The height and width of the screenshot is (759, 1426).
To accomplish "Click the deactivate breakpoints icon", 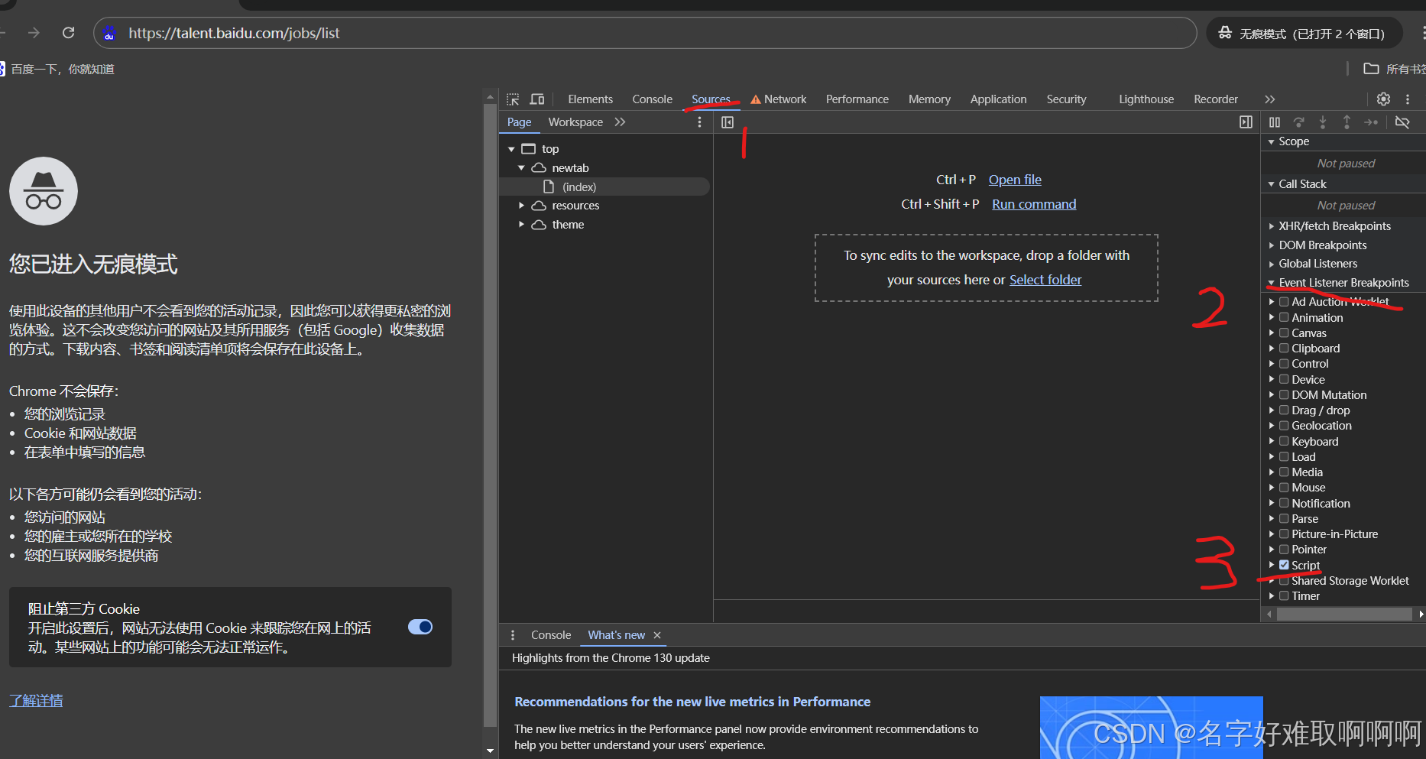I will pos(1402,122).
